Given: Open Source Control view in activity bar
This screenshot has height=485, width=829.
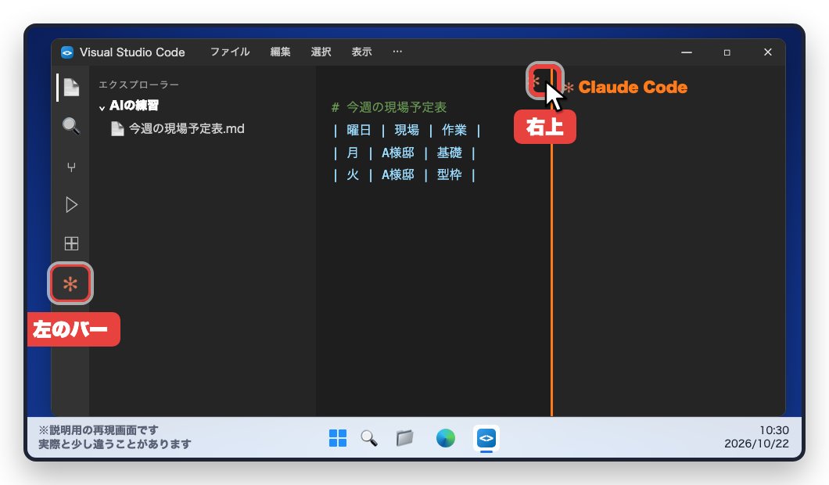Looking at the screenshot, I should pyautogui.click(x=71, y=167).
